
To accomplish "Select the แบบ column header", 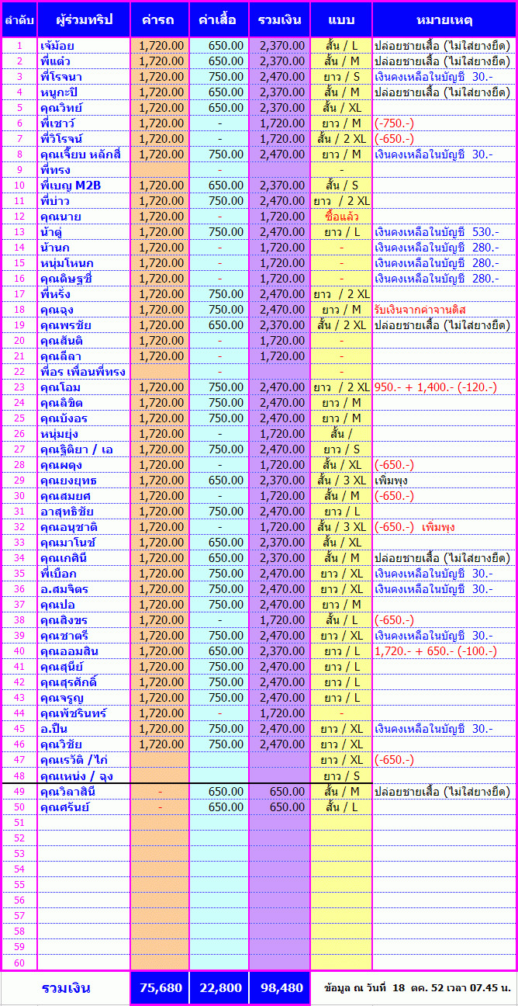I will (341, 19).
